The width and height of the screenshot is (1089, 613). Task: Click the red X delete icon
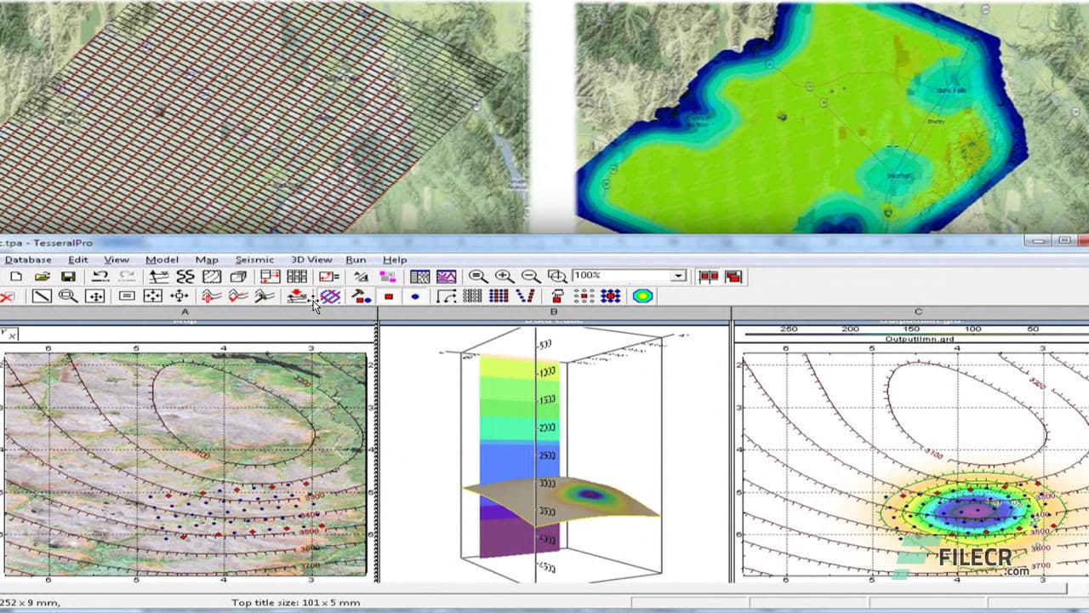[x=7, y=296]
